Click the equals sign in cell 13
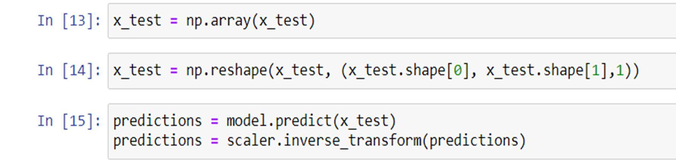 coord(174,20)
